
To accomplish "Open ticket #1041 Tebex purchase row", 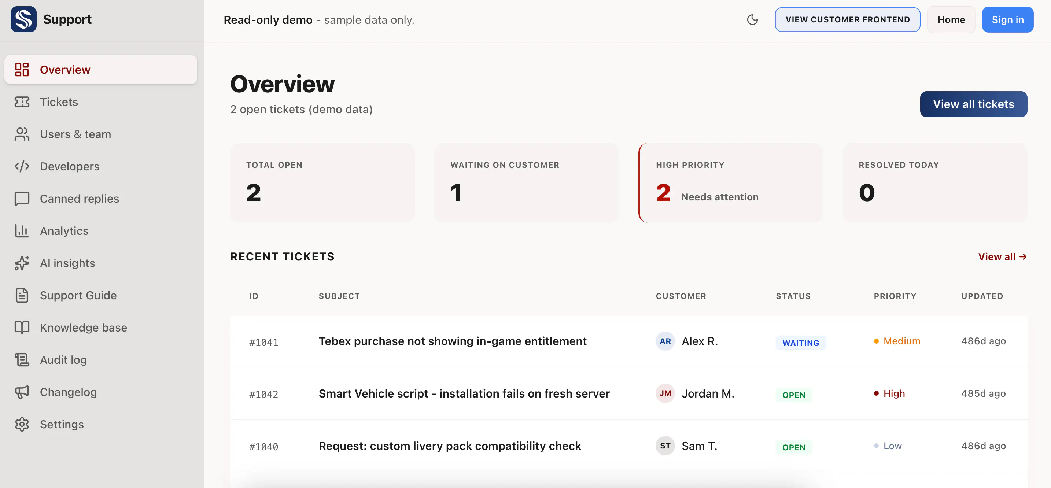I will [628, 341].
